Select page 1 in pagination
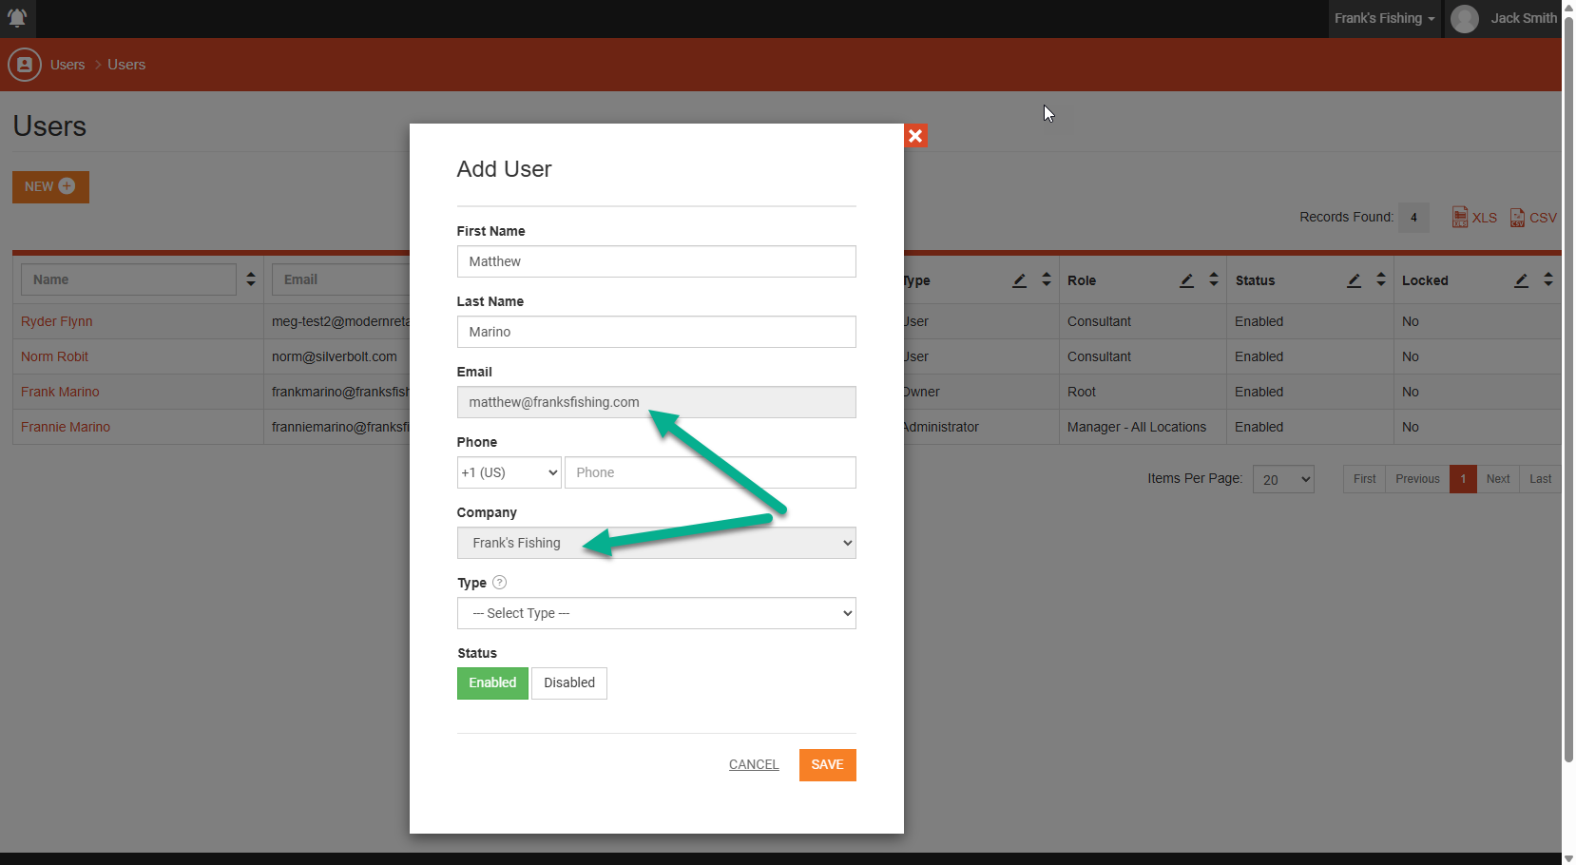 click(x=1463, y=479)
